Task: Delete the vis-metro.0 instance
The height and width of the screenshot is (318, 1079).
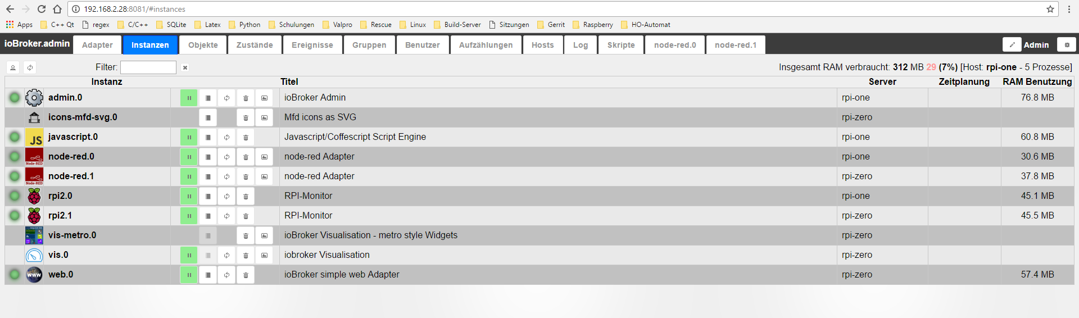Action: tap(246, 235)
